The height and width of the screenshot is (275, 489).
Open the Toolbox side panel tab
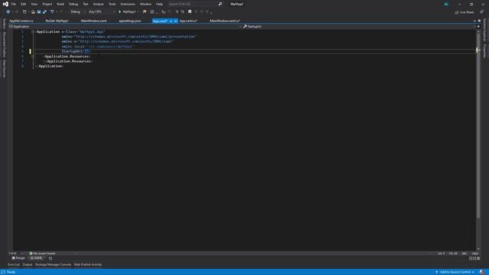click(4, 24)
